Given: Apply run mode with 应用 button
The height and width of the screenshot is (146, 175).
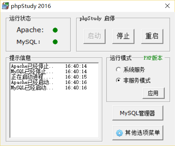Looking at the screenshot, I should click(153, 93).
